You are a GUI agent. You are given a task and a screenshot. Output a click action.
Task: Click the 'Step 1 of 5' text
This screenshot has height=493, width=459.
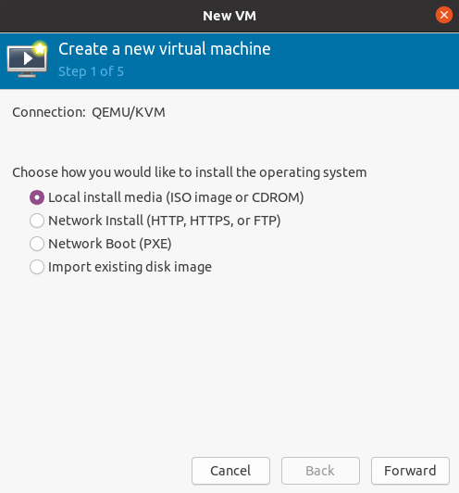click(91, 71)
